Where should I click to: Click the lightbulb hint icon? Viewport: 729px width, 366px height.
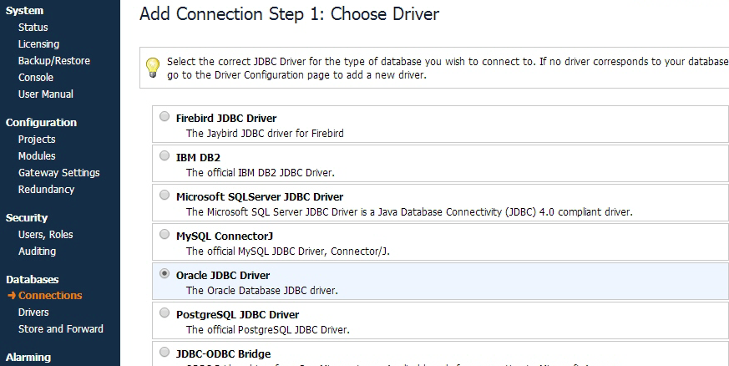(153, 68)
